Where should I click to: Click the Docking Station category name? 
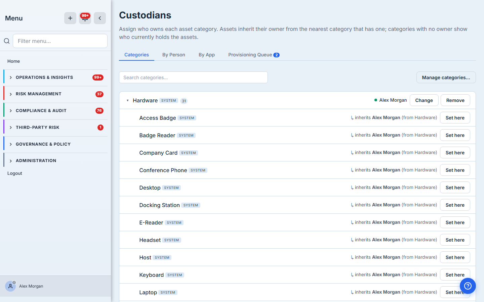[x=160, y=205]
